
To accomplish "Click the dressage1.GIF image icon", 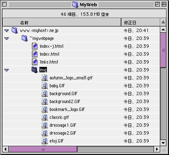I will pos(44,125).
